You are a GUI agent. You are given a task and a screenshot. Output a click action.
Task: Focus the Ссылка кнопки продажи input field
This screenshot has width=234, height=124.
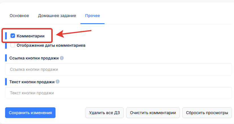pos(118,69)
